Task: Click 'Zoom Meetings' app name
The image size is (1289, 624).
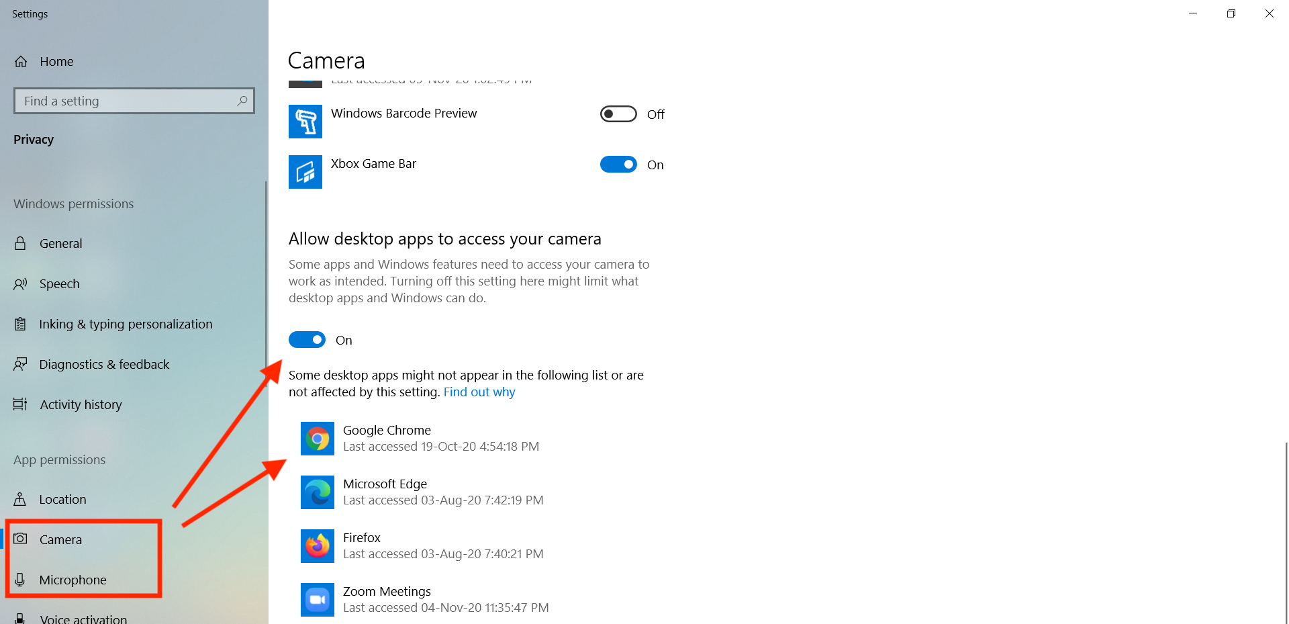Action: coord(387,591)
